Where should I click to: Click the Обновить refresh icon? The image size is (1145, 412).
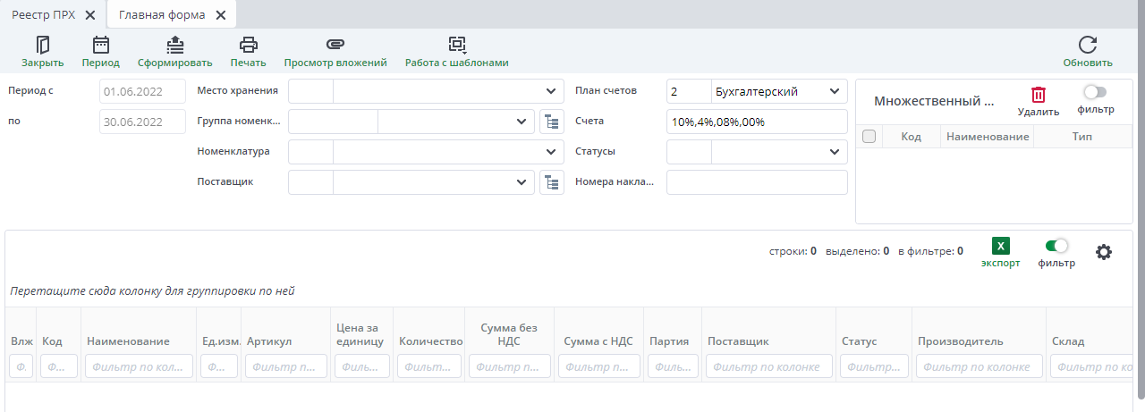coord(1087,46)
